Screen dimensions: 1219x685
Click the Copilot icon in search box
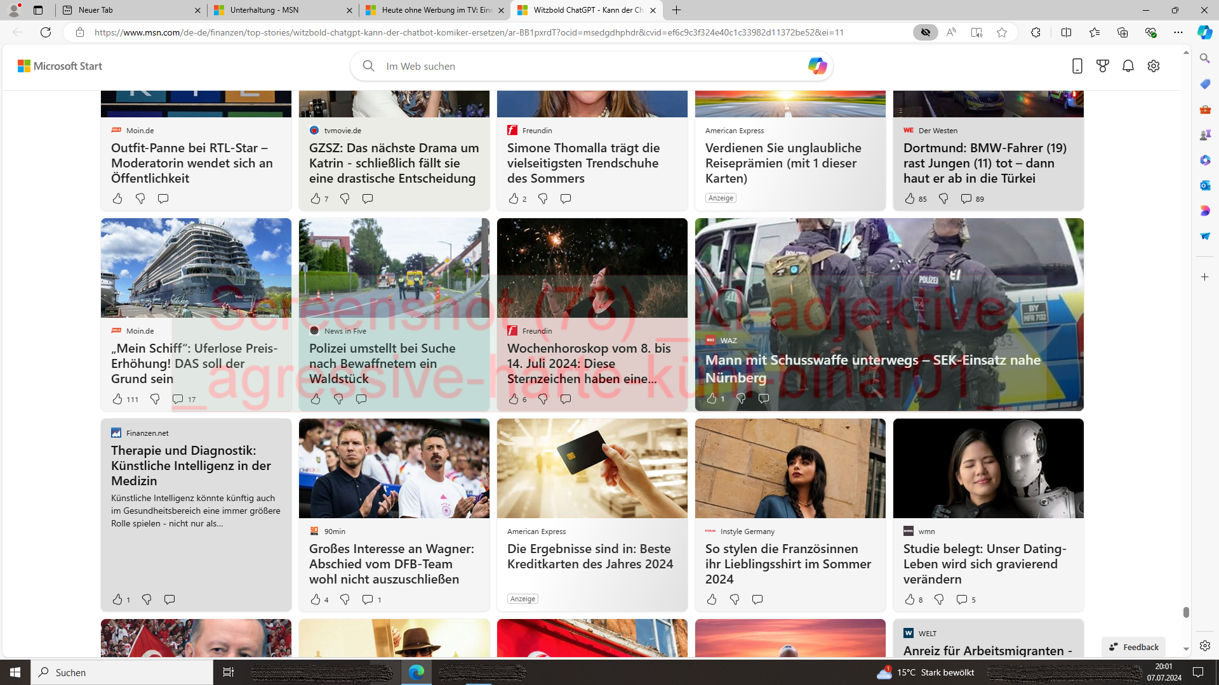click(816, 66)
